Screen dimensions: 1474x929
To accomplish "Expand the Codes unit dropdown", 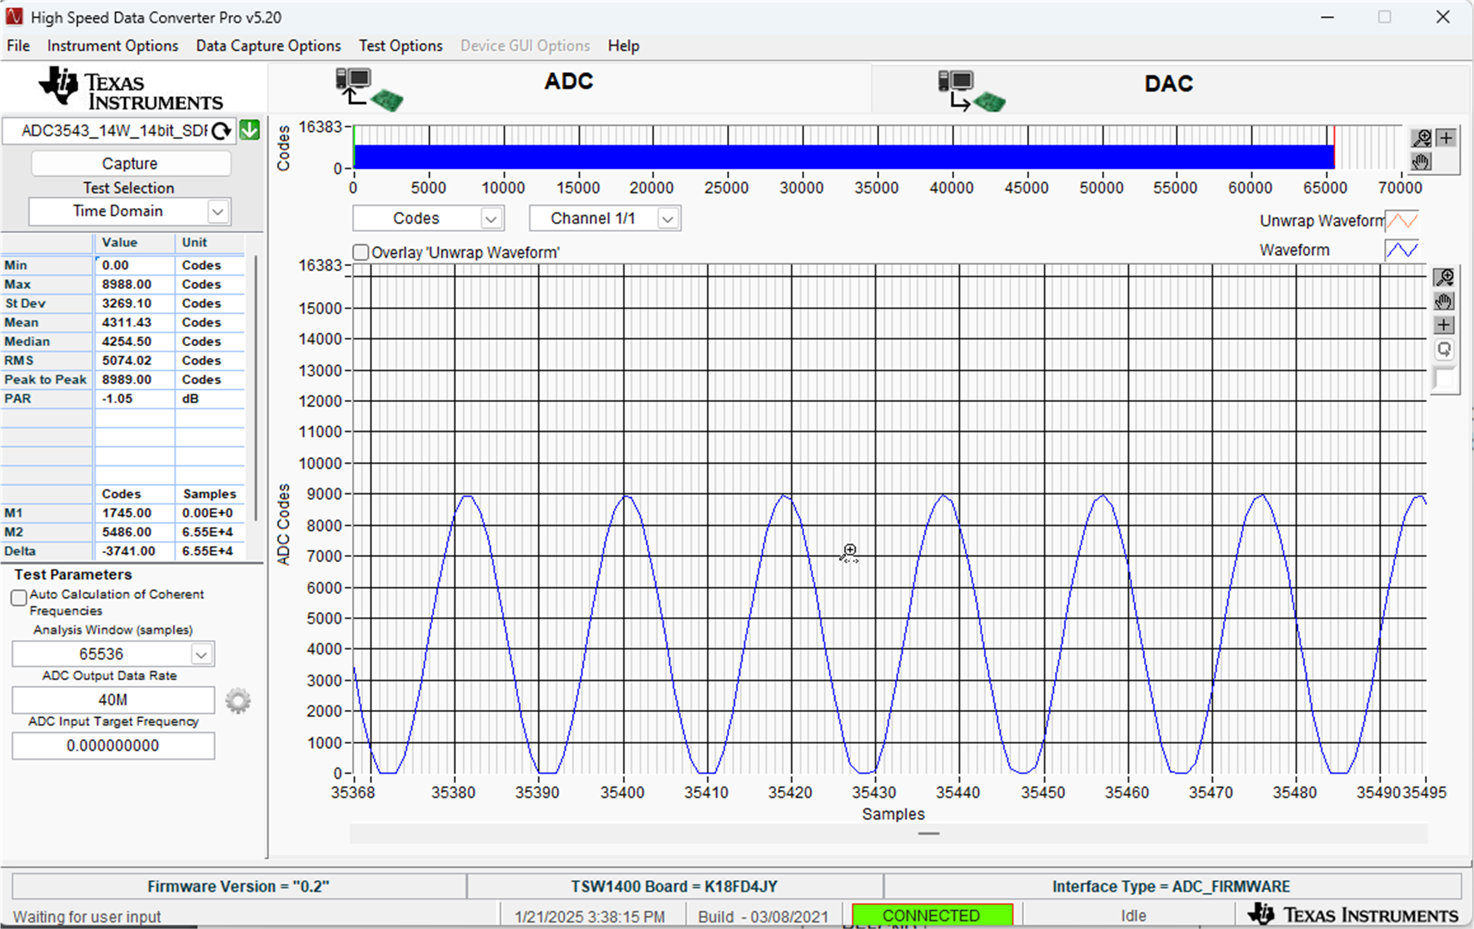I will click(491, 219).
